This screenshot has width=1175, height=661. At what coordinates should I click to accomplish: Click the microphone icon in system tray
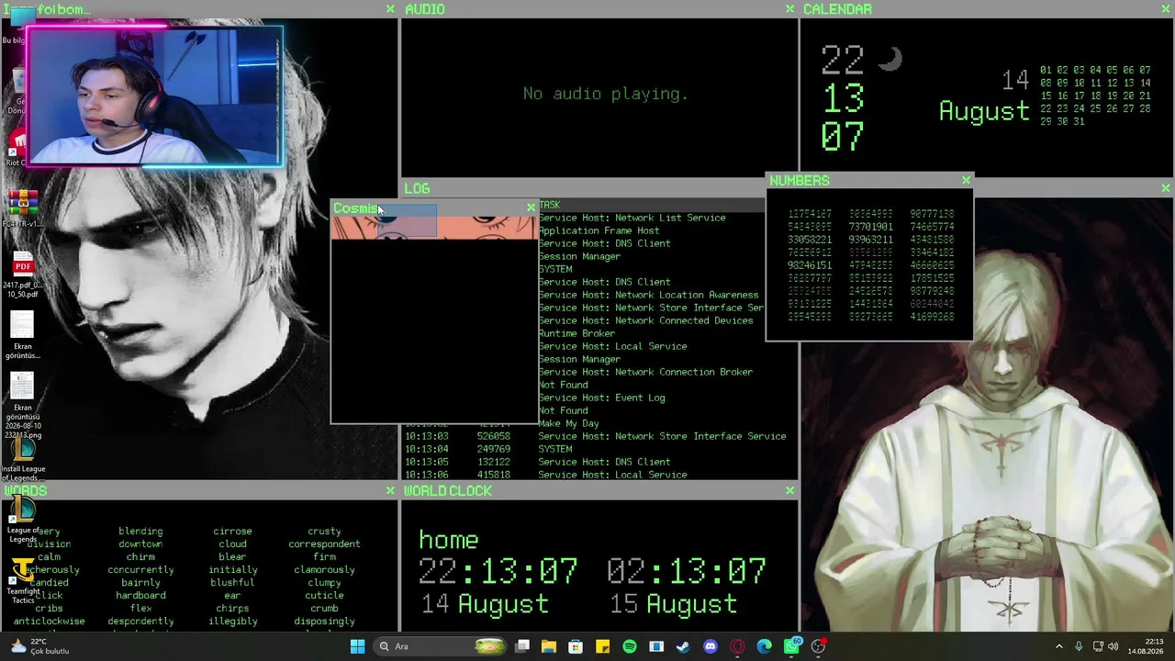(x=1079, y=646)
